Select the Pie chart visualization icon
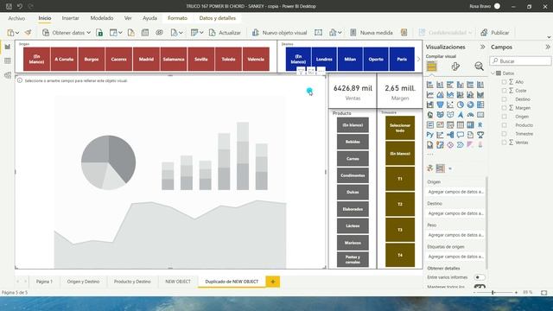 pyautogui.click(x=461, y=105)
